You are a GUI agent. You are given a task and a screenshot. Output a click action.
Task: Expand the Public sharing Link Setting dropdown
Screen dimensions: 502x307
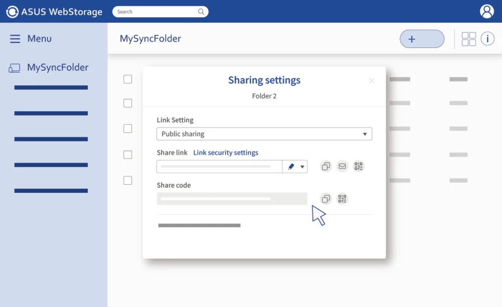coord(264,134)
